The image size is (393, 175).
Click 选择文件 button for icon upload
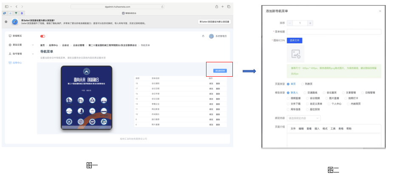coord(294,40)
